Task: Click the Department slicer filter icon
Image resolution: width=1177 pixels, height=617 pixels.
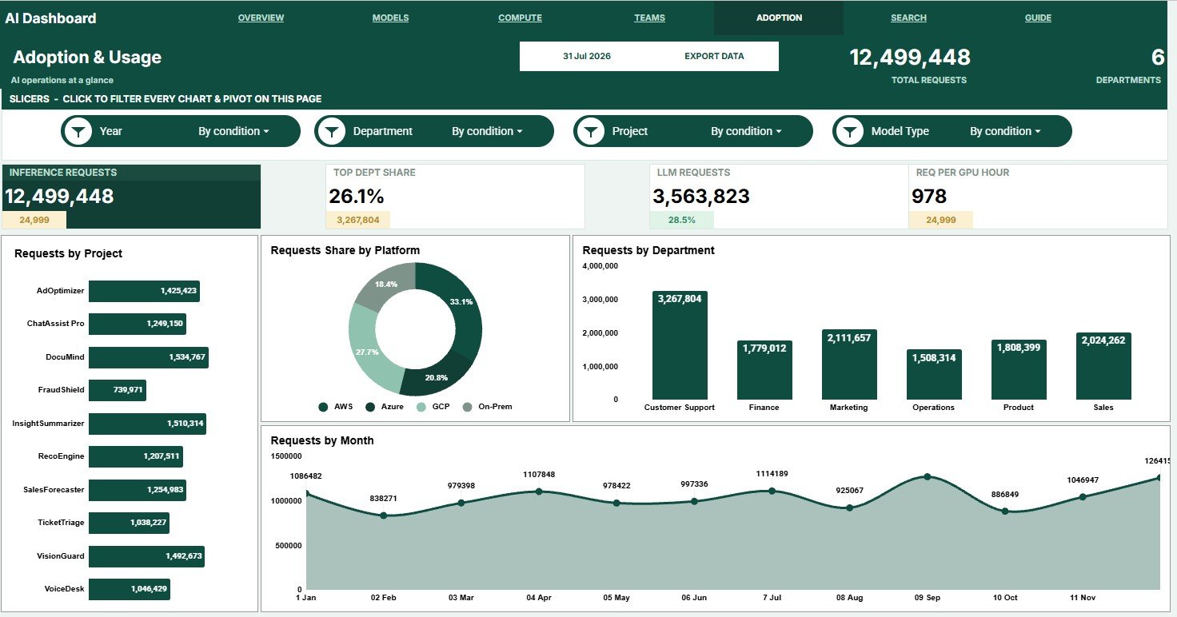Action: click(332, 131)
